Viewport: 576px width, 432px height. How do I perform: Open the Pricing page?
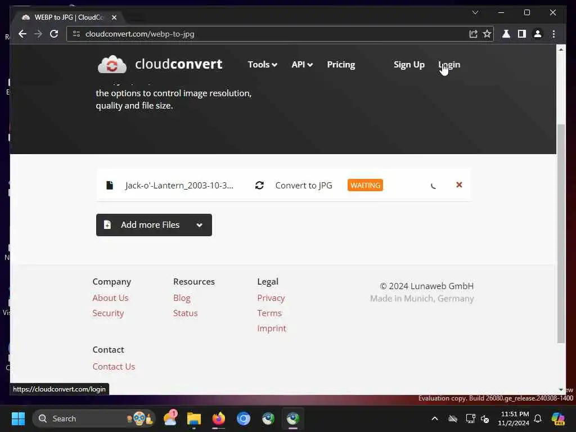click(341, 65)
